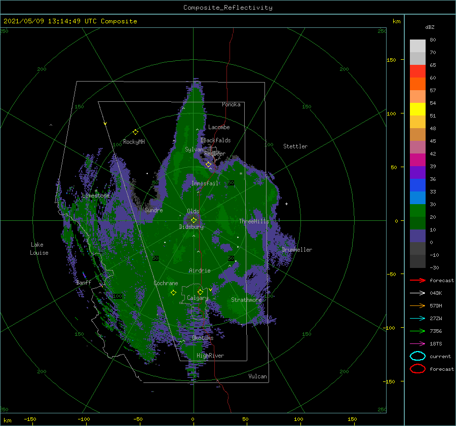This screenshot has height=426, width=456.
Task: Click the slate-purple 0-10 dBZ legend swatch
Action: (x=417, y=236)
